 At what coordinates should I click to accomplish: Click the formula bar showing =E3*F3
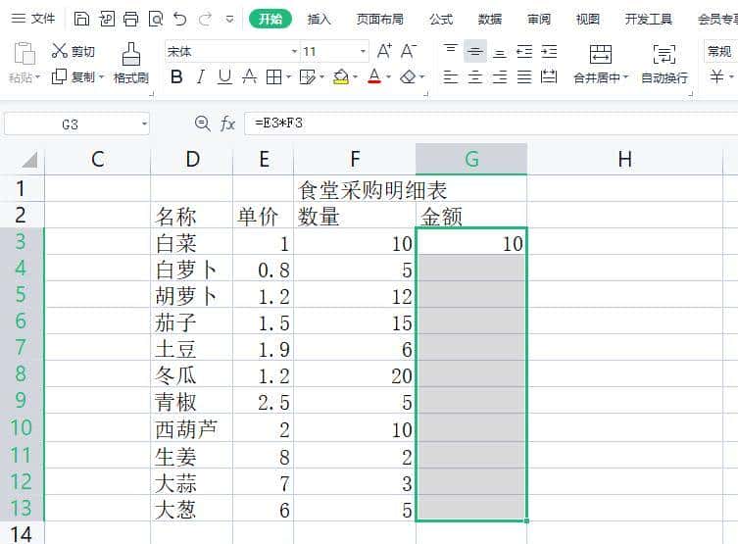[491, 124]
